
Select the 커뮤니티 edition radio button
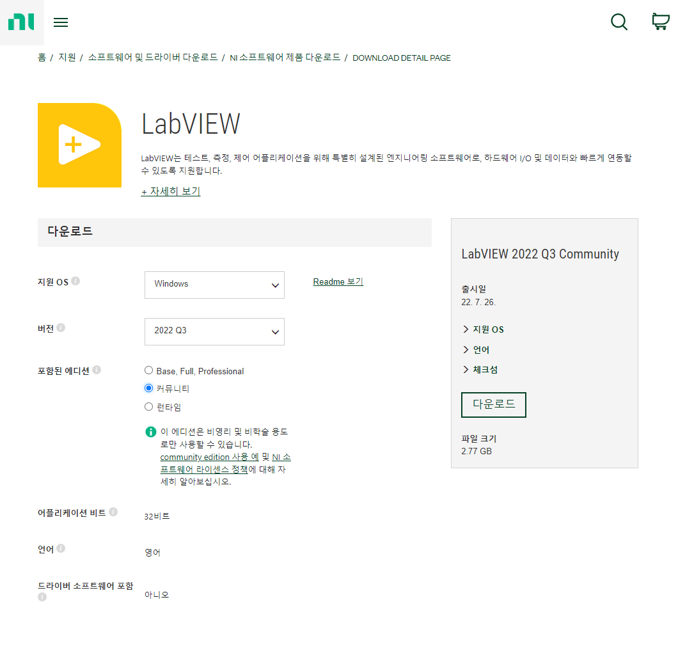148,388
